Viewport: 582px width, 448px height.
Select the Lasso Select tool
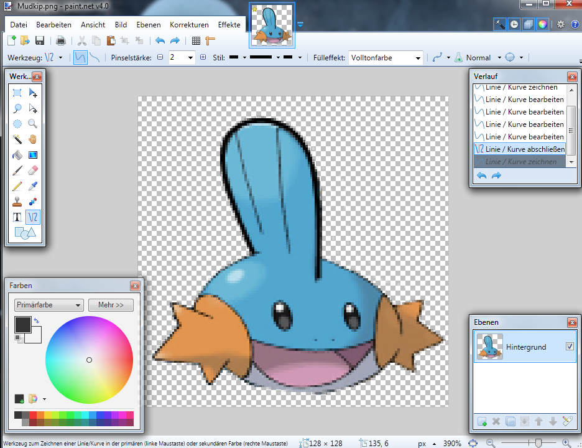click(17, 108)
